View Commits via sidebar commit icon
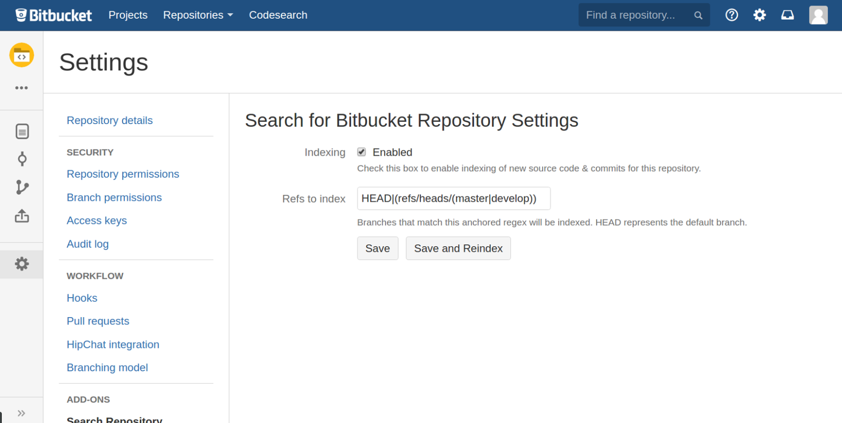This screenshot has width=842, height=423. tap(22, 159)
